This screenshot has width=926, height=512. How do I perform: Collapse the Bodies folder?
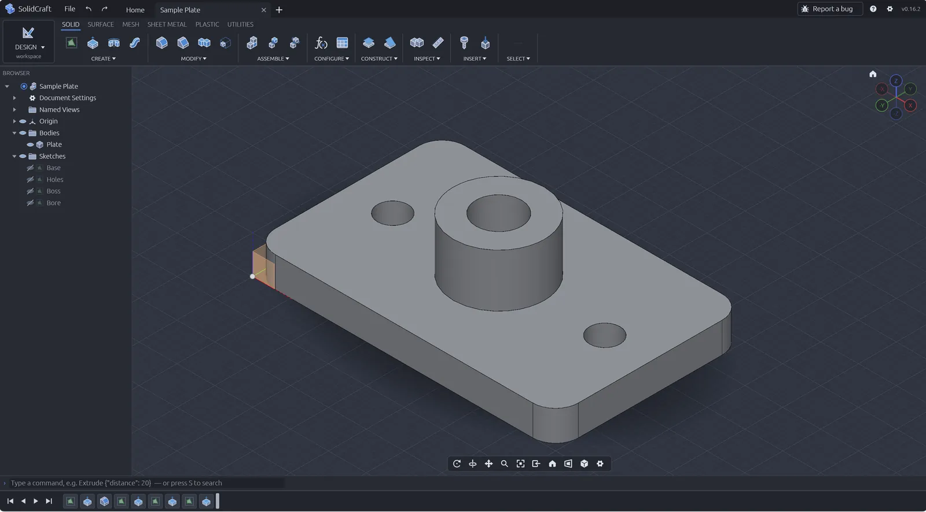pyautogui.click(x=14, y=133)
